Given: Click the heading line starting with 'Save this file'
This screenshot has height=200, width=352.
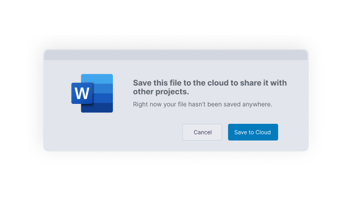Looking at the screenshot, I should 210,83.
